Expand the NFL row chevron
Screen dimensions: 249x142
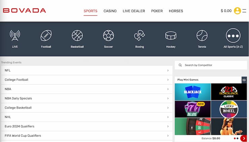tap(168, 70)
